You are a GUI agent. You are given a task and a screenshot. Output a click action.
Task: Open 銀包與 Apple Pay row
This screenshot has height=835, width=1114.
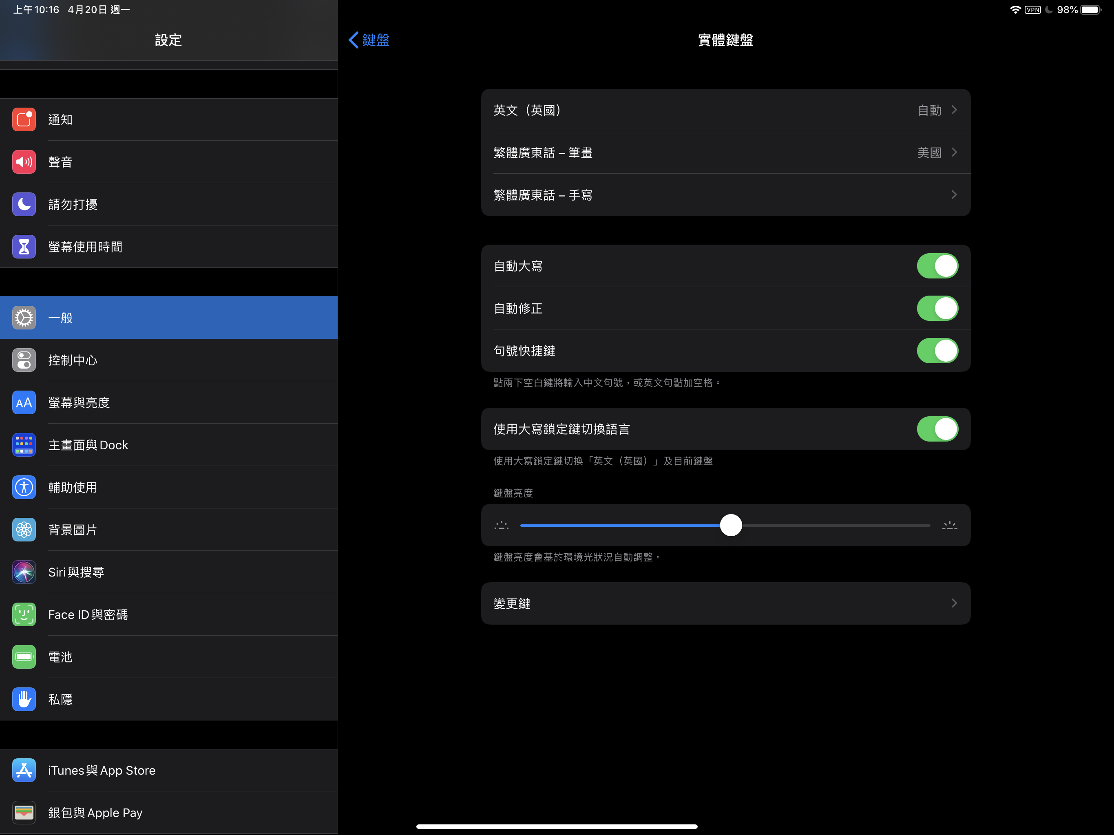pos(169,812)
